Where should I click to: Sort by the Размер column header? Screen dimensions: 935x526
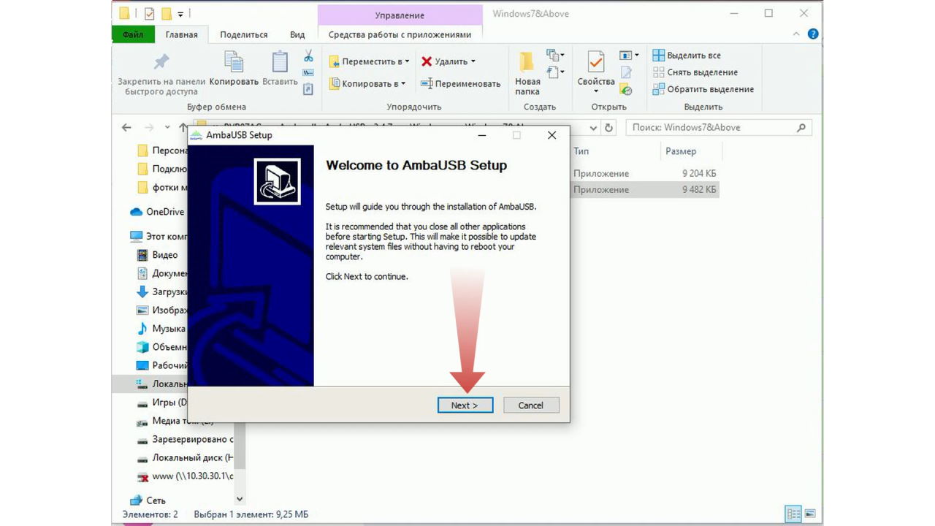pyautogui.click(x=681, y=151)
